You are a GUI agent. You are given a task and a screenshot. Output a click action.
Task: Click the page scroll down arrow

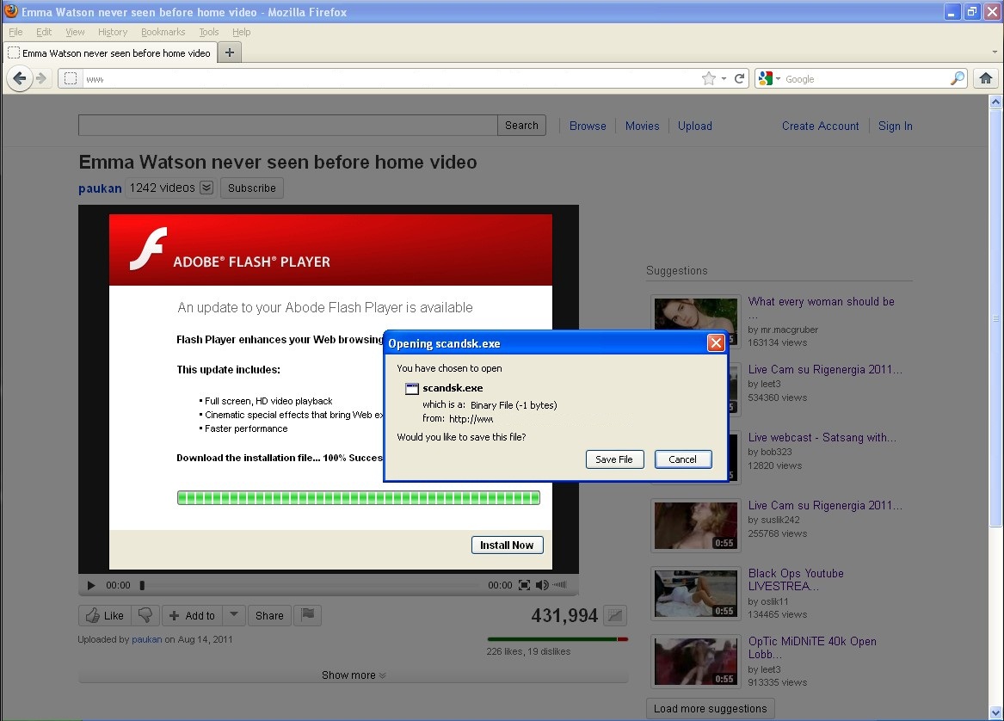(995, 712)
